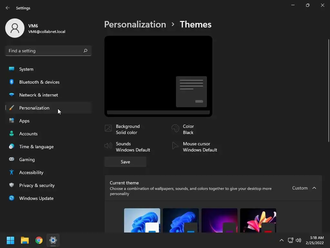The image size is (330, 248).
Task: Open Bluetooth & devices settings
Action: (x=48, y=82)
